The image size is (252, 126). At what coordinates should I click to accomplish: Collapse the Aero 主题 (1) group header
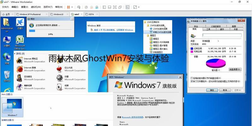[x=7, y=94]
